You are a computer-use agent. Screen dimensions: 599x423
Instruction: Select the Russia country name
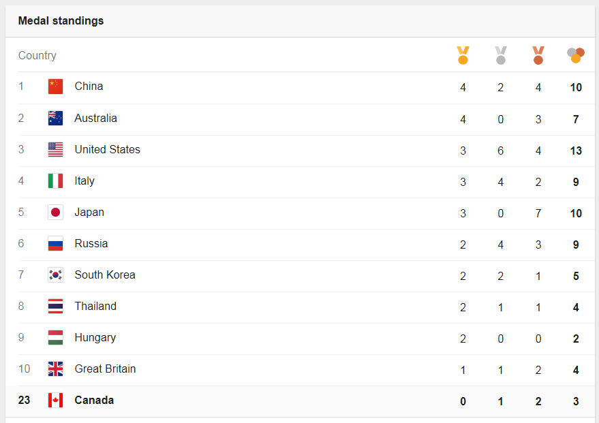coord(91,244)
